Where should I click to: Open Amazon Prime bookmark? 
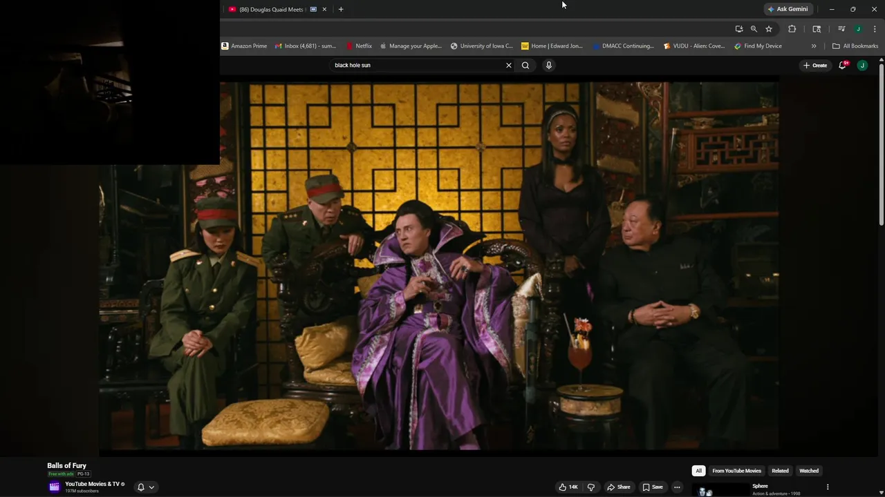244,46
